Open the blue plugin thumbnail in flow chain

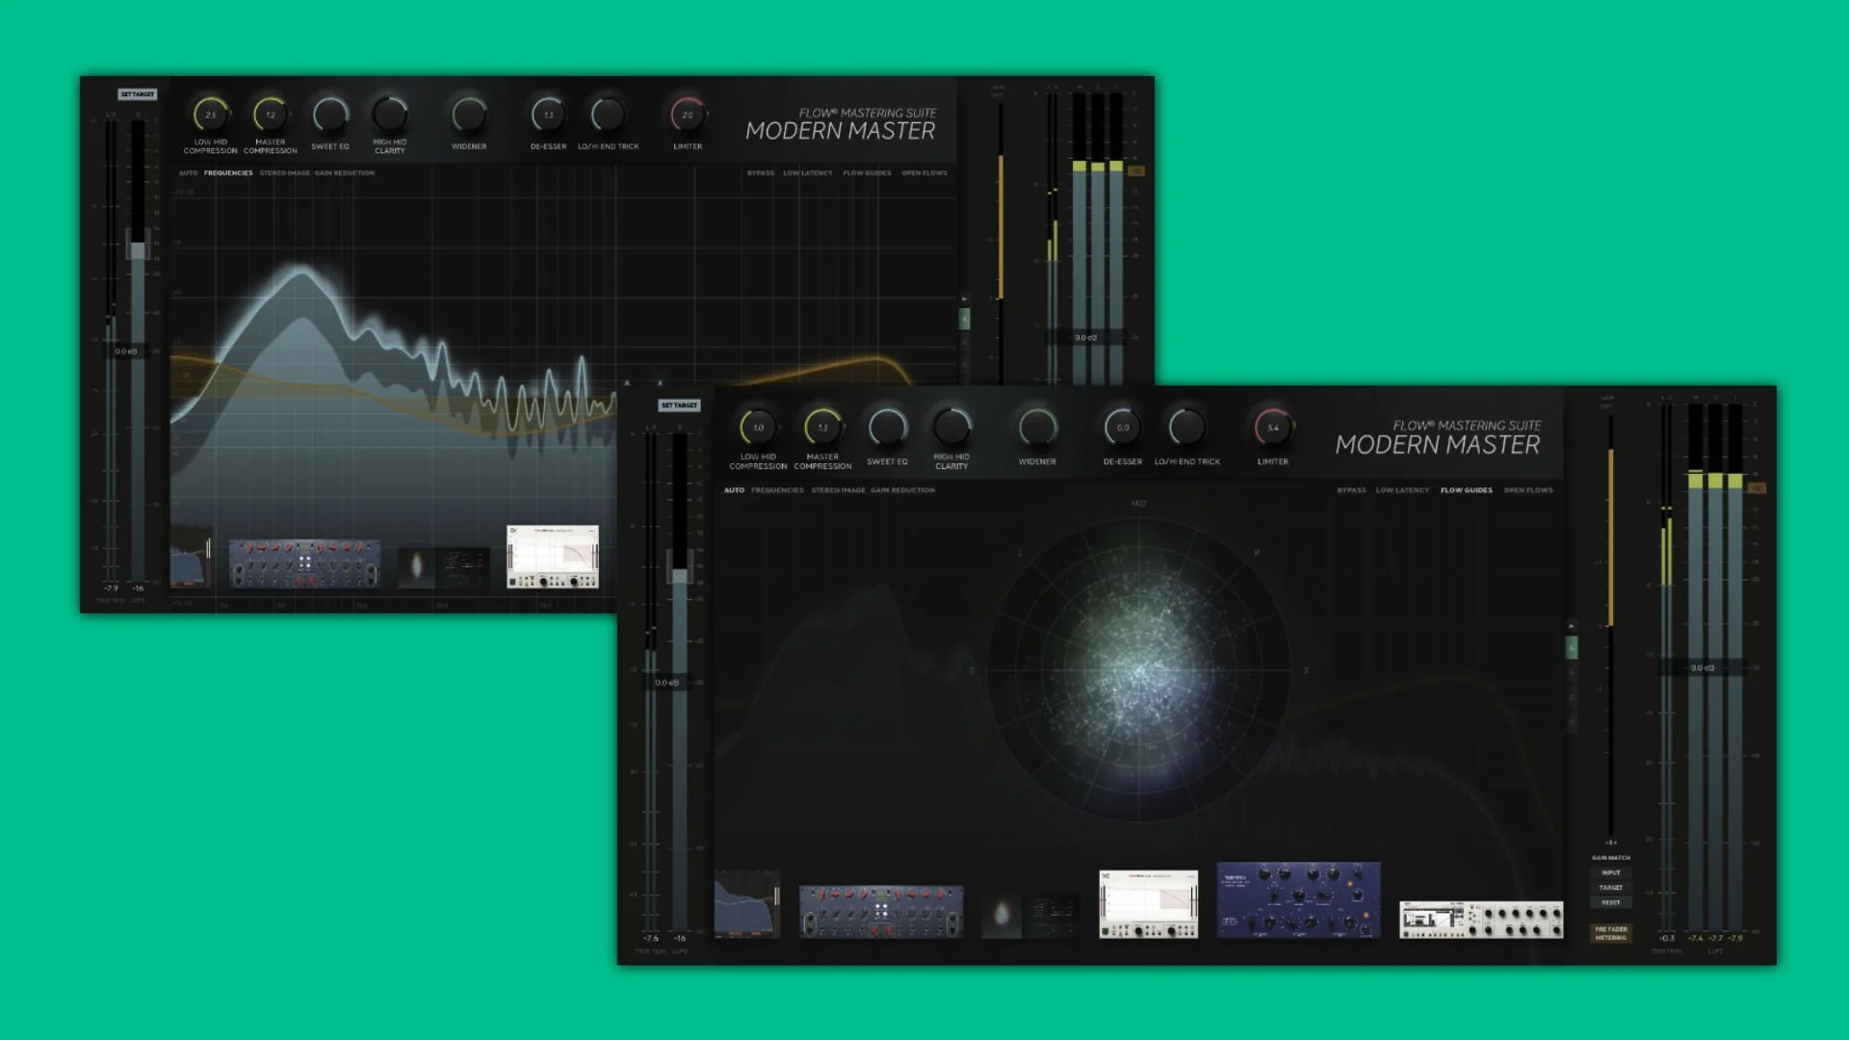point(1298,900)
